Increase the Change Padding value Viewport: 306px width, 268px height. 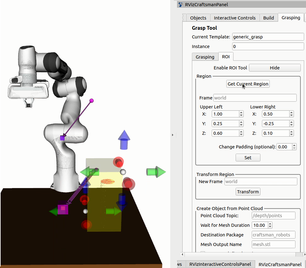point(294,145)
